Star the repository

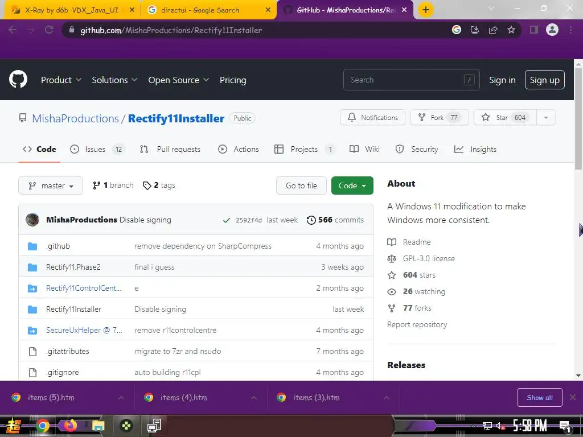click(x=506, y=117)
